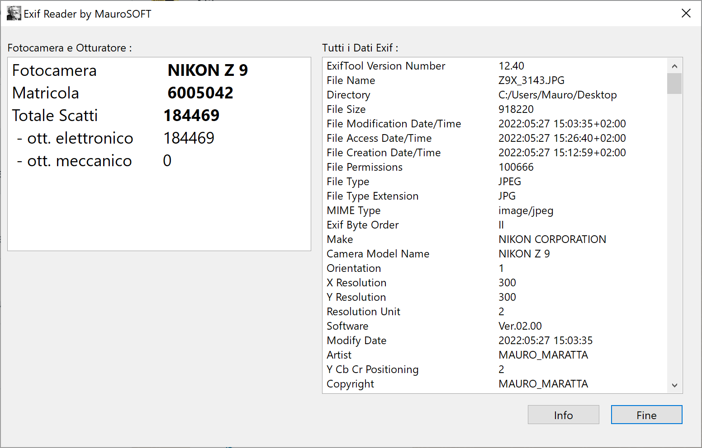Click the Totale Scatti label
702x448 pixels.
coord(55,116)
